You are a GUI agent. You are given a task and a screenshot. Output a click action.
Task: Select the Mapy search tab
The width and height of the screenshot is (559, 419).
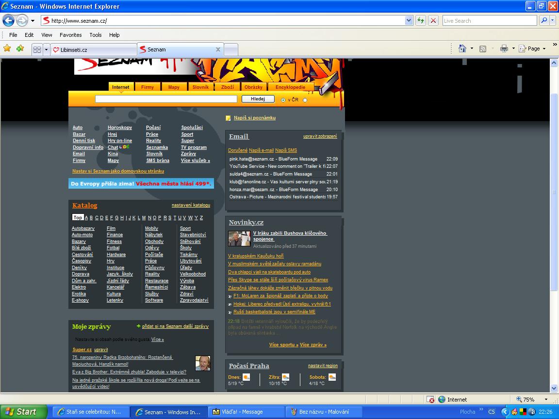[174, 87]
